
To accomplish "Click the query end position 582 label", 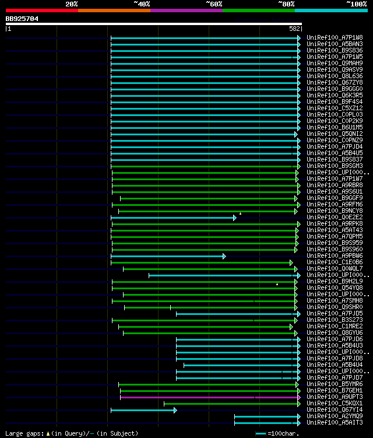I will (294, 29).
